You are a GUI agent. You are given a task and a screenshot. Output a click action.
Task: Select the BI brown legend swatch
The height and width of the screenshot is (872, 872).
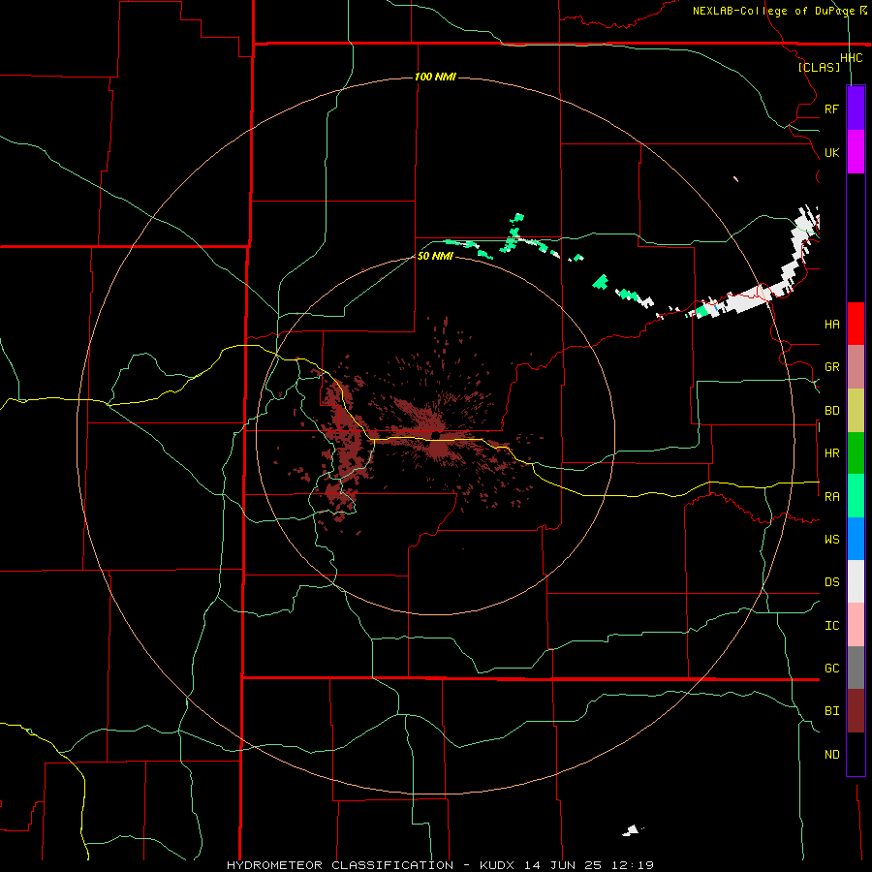pos(856,711)
